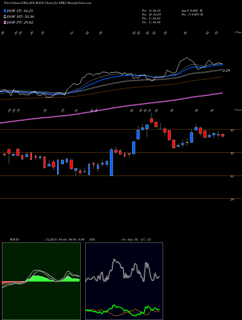Click the white DOW MT legend swatch

point(5,17)
